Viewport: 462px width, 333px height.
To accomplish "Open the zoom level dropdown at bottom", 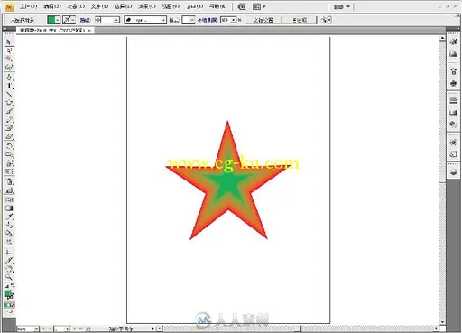I will point(36,328).
